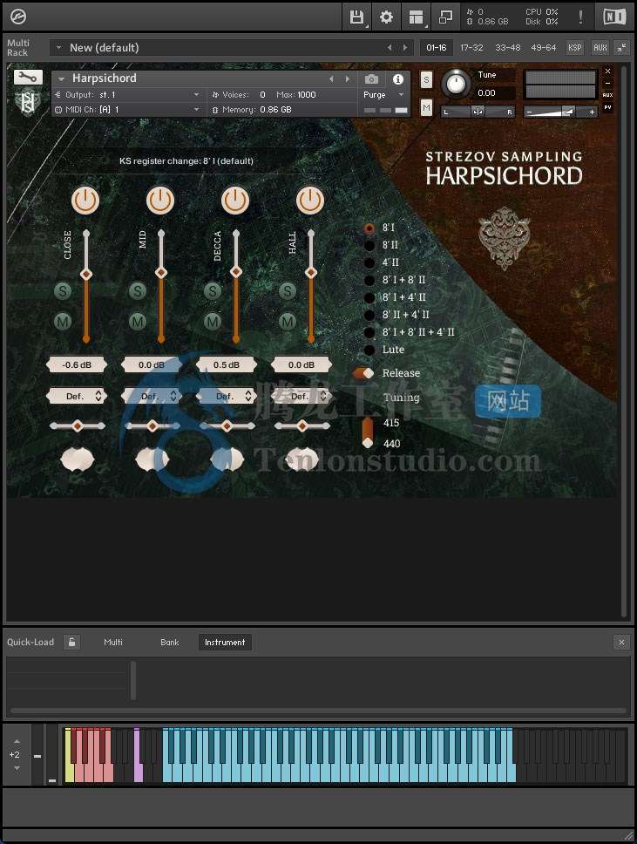
Task: Toggle the DECCA mic power button
Action: pyautogui.click(x=235, y=201)
